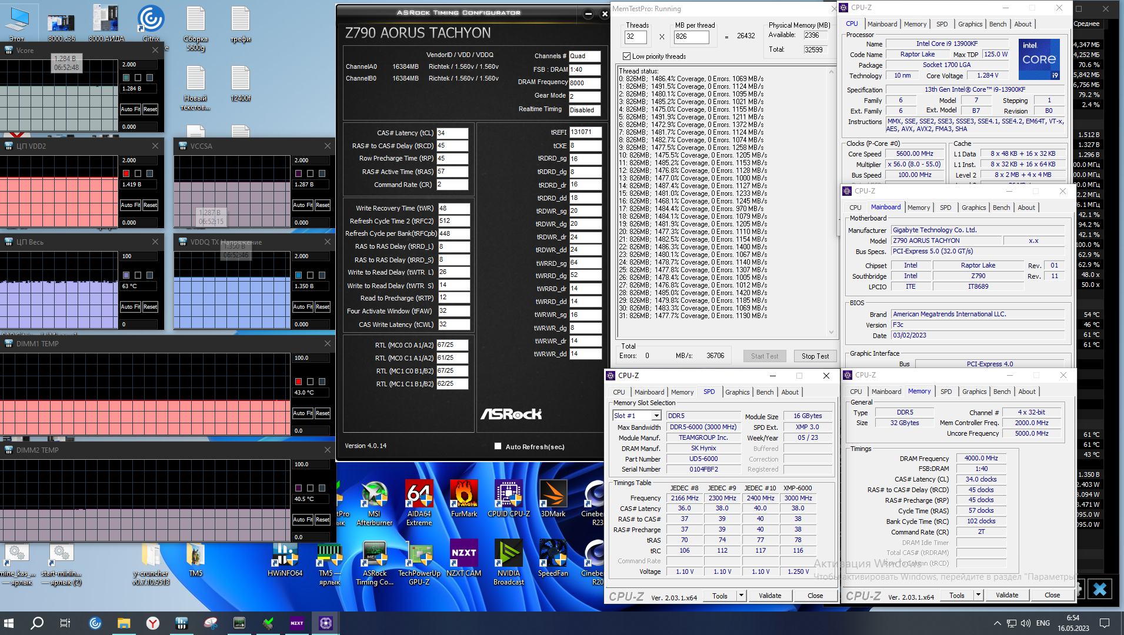Open Memory tab in CPU-Z Mainboard window

919,208
